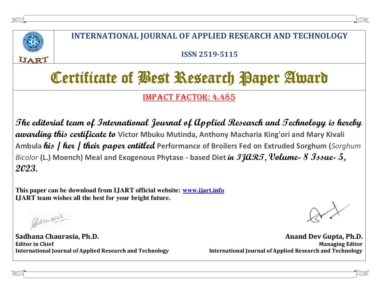Click the IJART atom logo emblem

click(33, 42)
